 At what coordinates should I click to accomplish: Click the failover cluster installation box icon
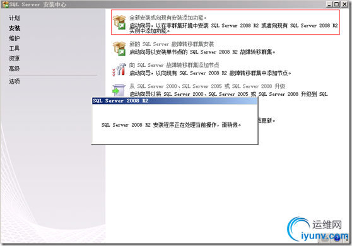coord(119,49)
